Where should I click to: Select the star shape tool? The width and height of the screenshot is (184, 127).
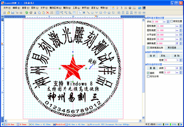pyautogui.click(x=109, y=13)
